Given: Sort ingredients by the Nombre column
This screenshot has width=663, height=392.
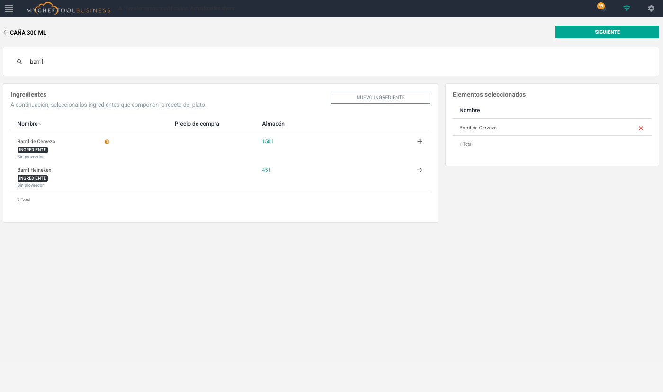Looking at the screenshot, I should tap(28, 124).
